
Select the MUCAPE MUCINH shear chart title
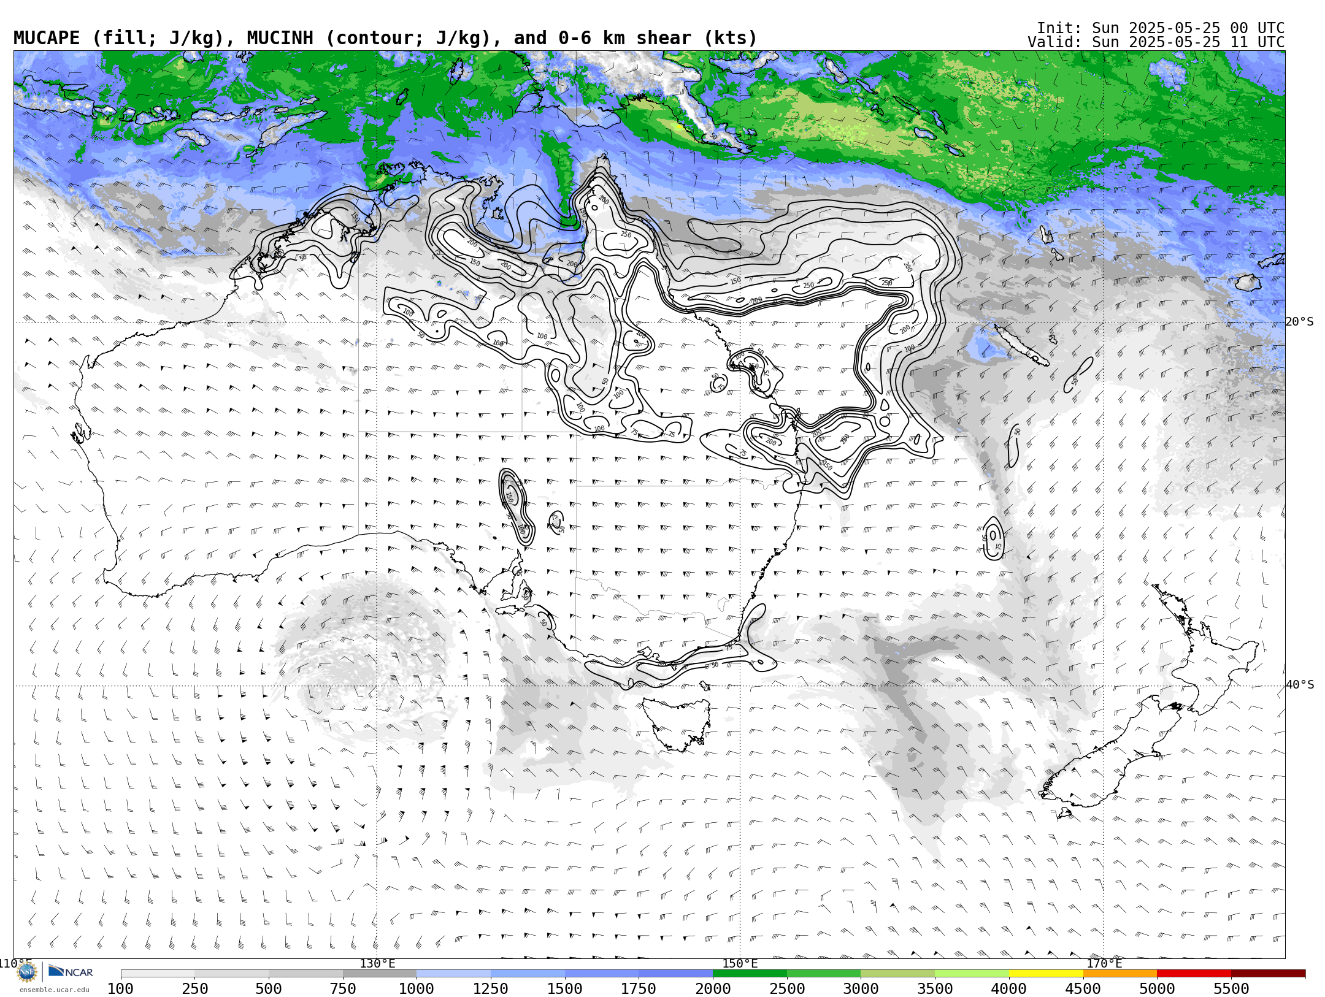[x=385, y=38]
